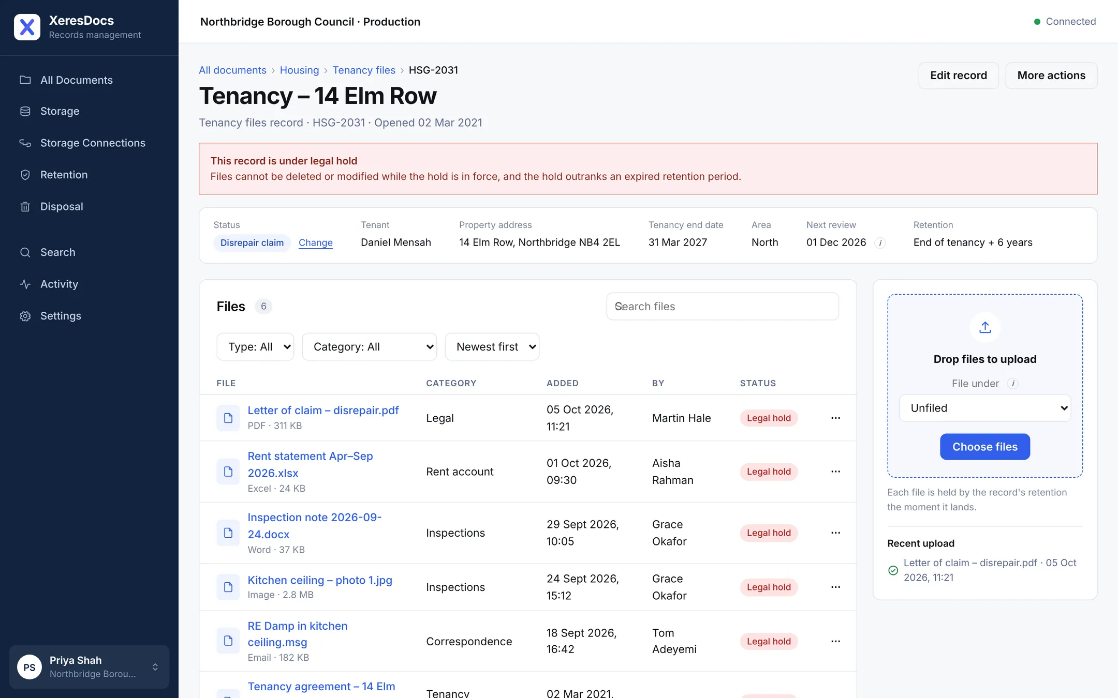The image size is (1118, 698).
Task: Focus the Search files input
Action: (723, 307)
